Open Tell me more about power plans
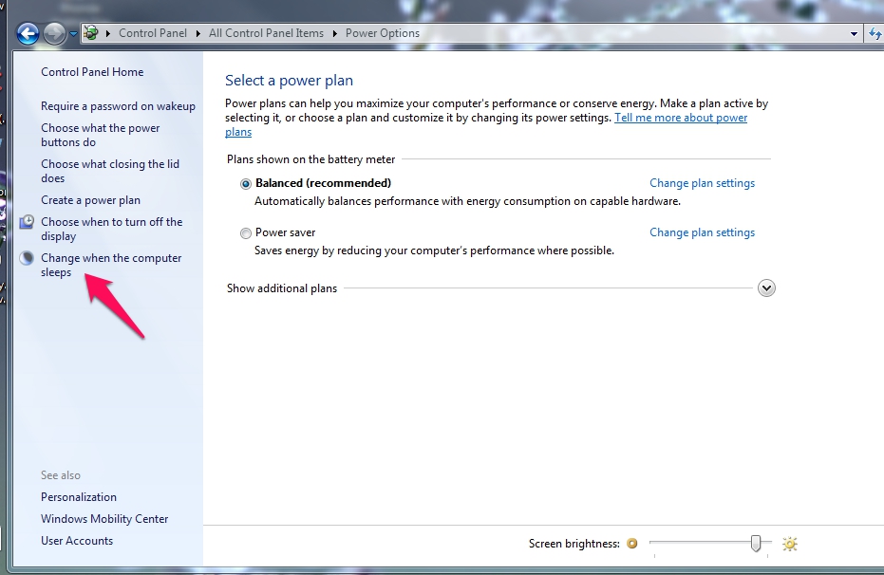This screenshot has width=884, height=575. (681, 118)
